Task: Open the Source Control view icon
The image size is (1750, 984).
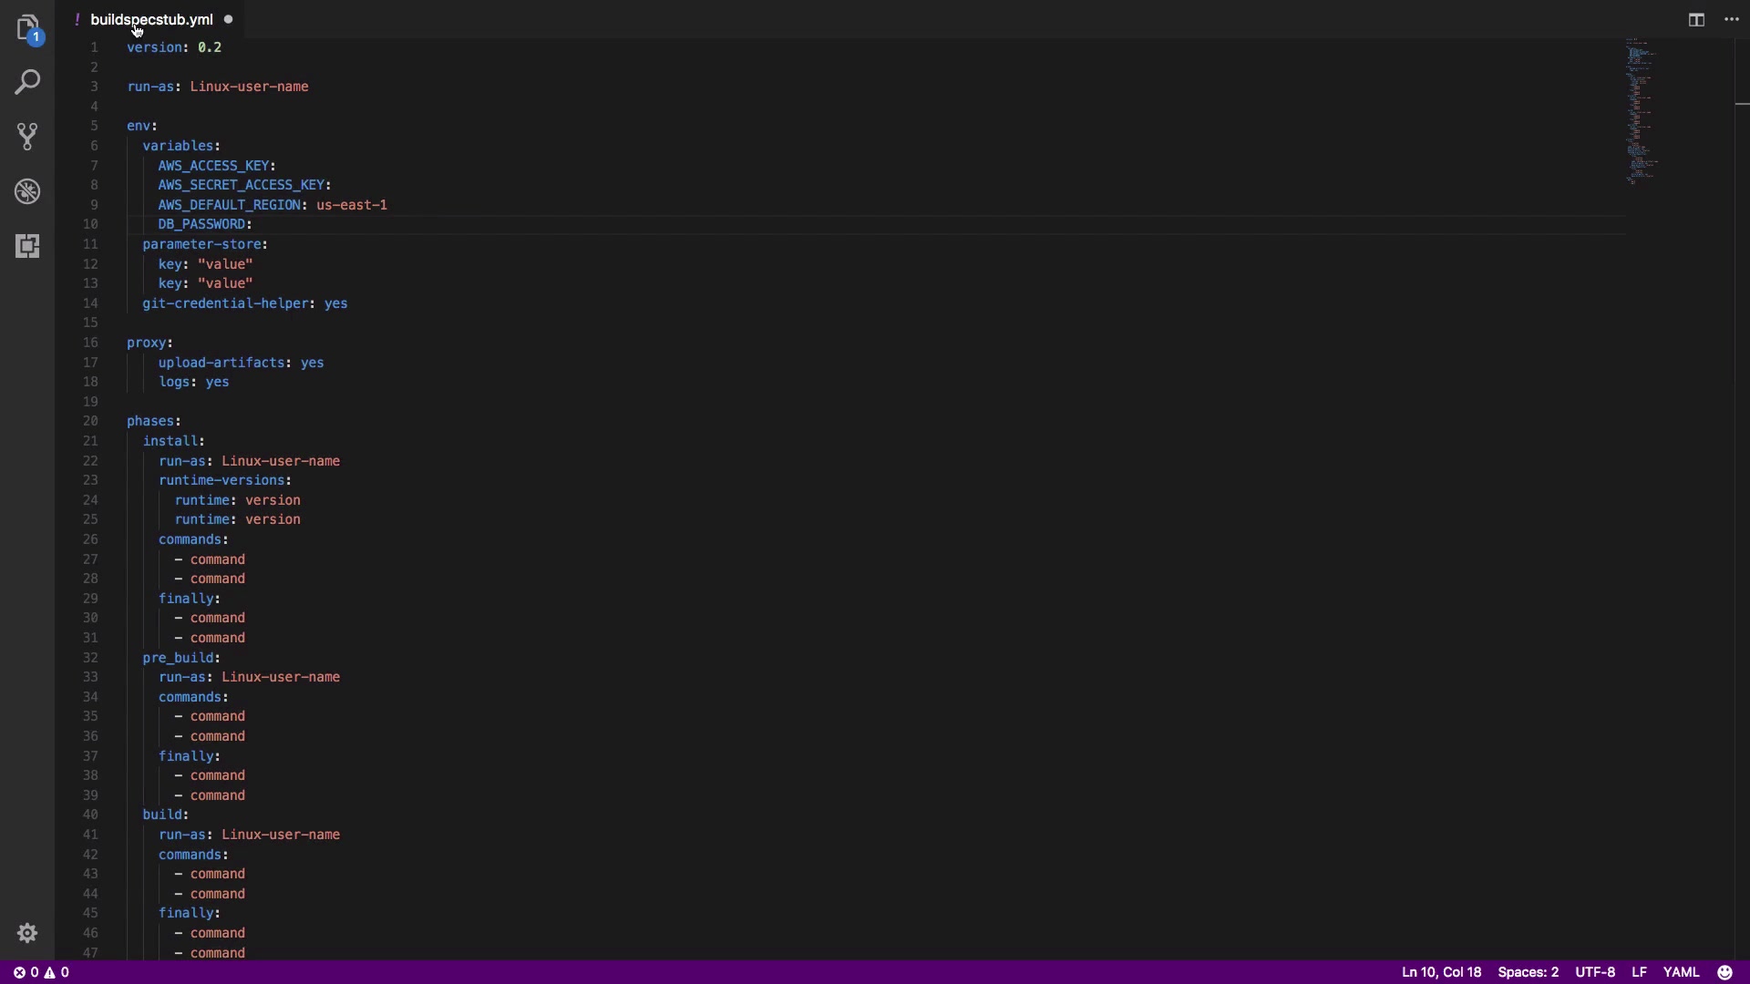Action: pyautogui.click(x=27, y=137)
